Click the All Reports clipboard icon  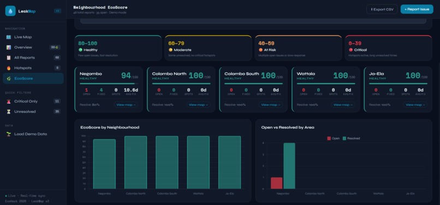click(x=9, y=58)
